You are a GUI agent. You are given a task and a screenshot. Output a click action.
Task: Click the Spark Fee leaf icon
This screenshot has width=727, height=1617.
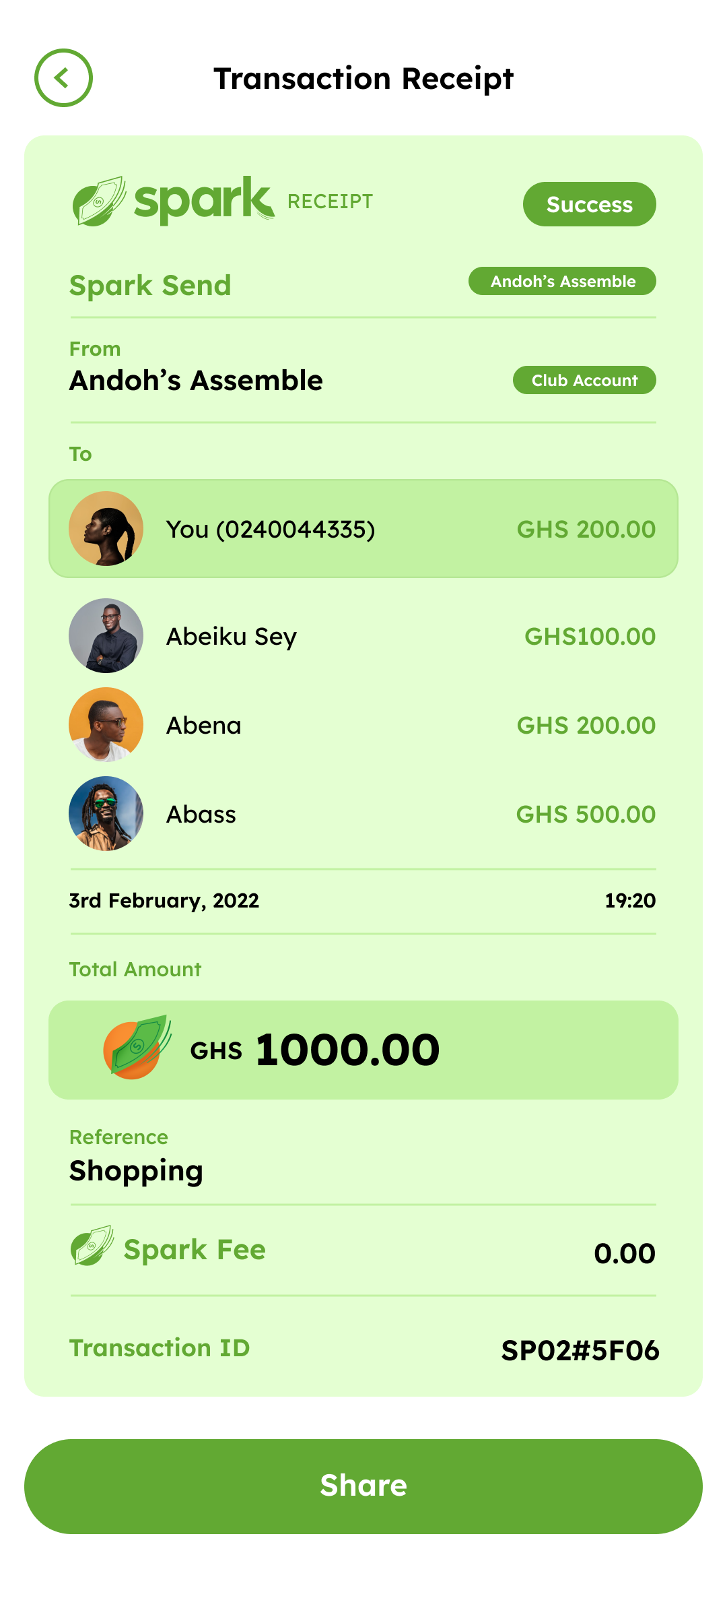coord(92,1246)
